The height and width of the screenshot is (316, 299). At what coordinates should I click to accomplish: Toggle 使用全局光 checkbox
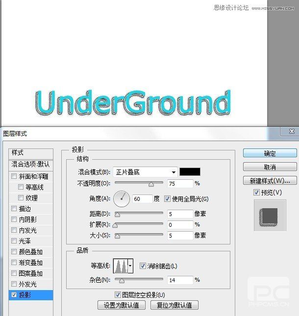[167, 199]
